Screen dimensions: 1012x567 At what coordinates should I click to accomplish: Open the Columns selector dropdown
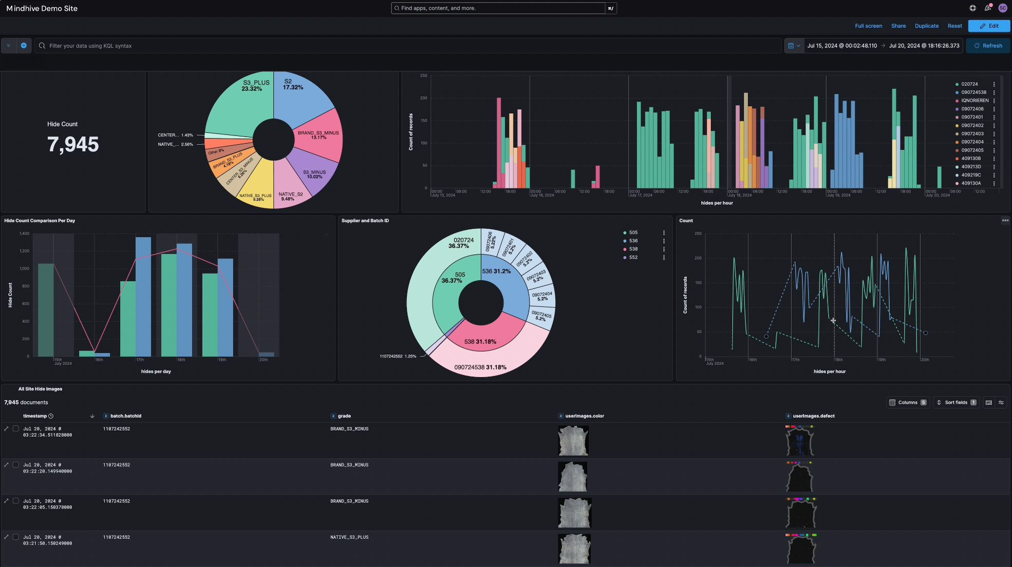(x=908, y=403)
